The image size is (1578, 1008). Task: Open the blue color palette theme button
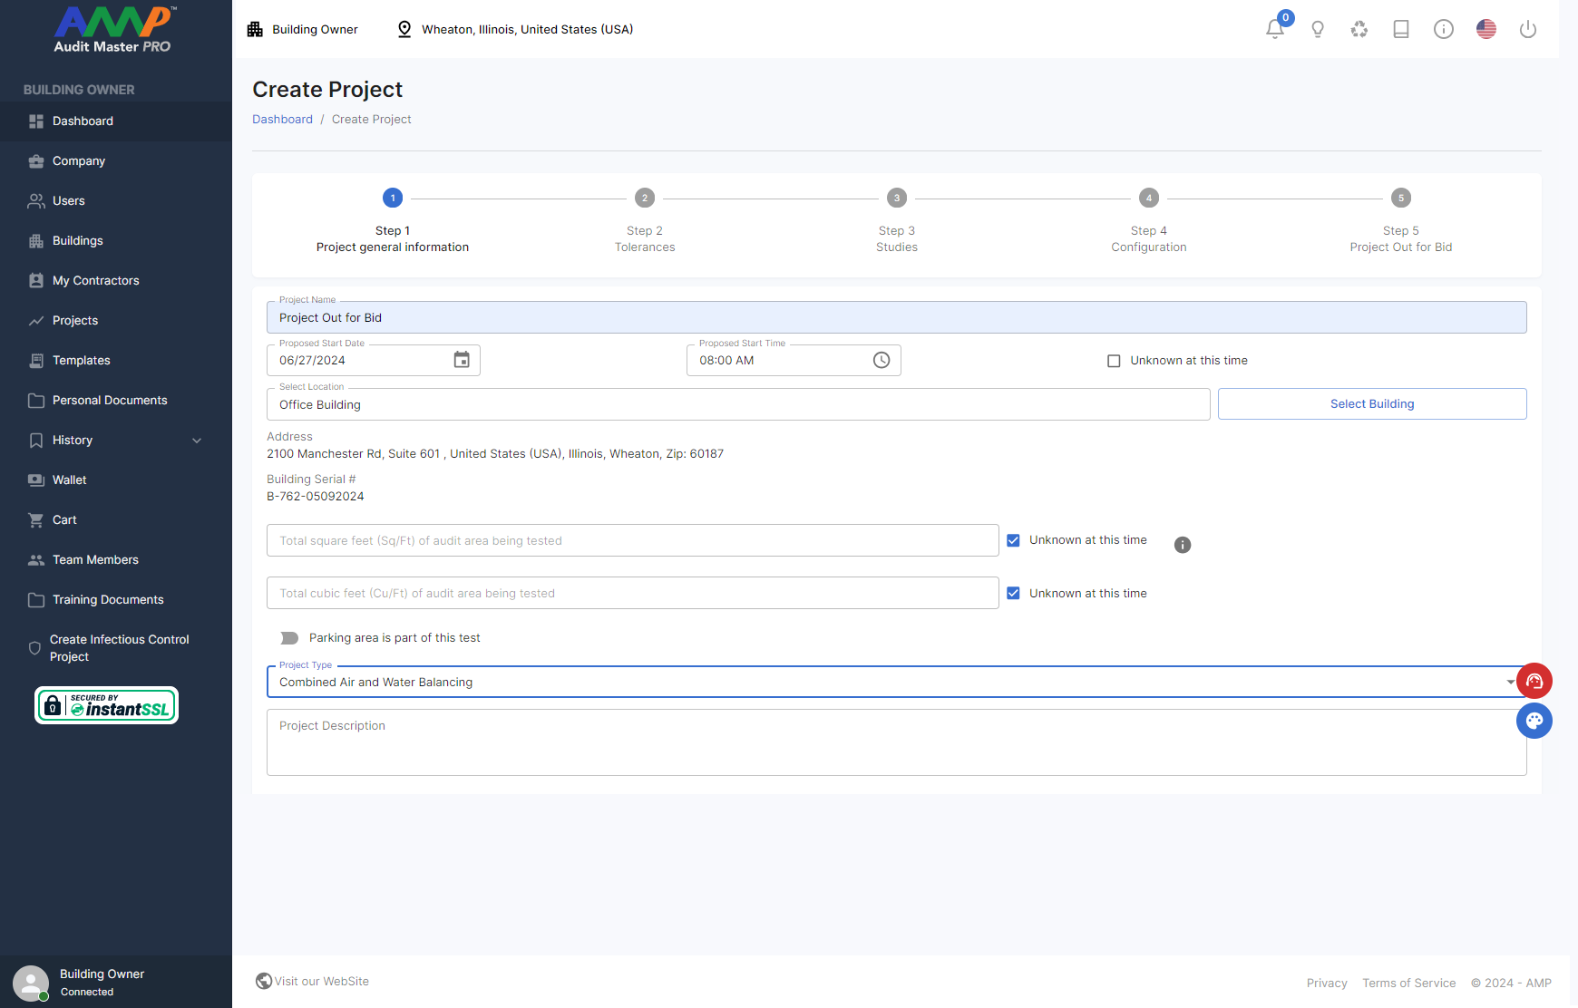1534,721
